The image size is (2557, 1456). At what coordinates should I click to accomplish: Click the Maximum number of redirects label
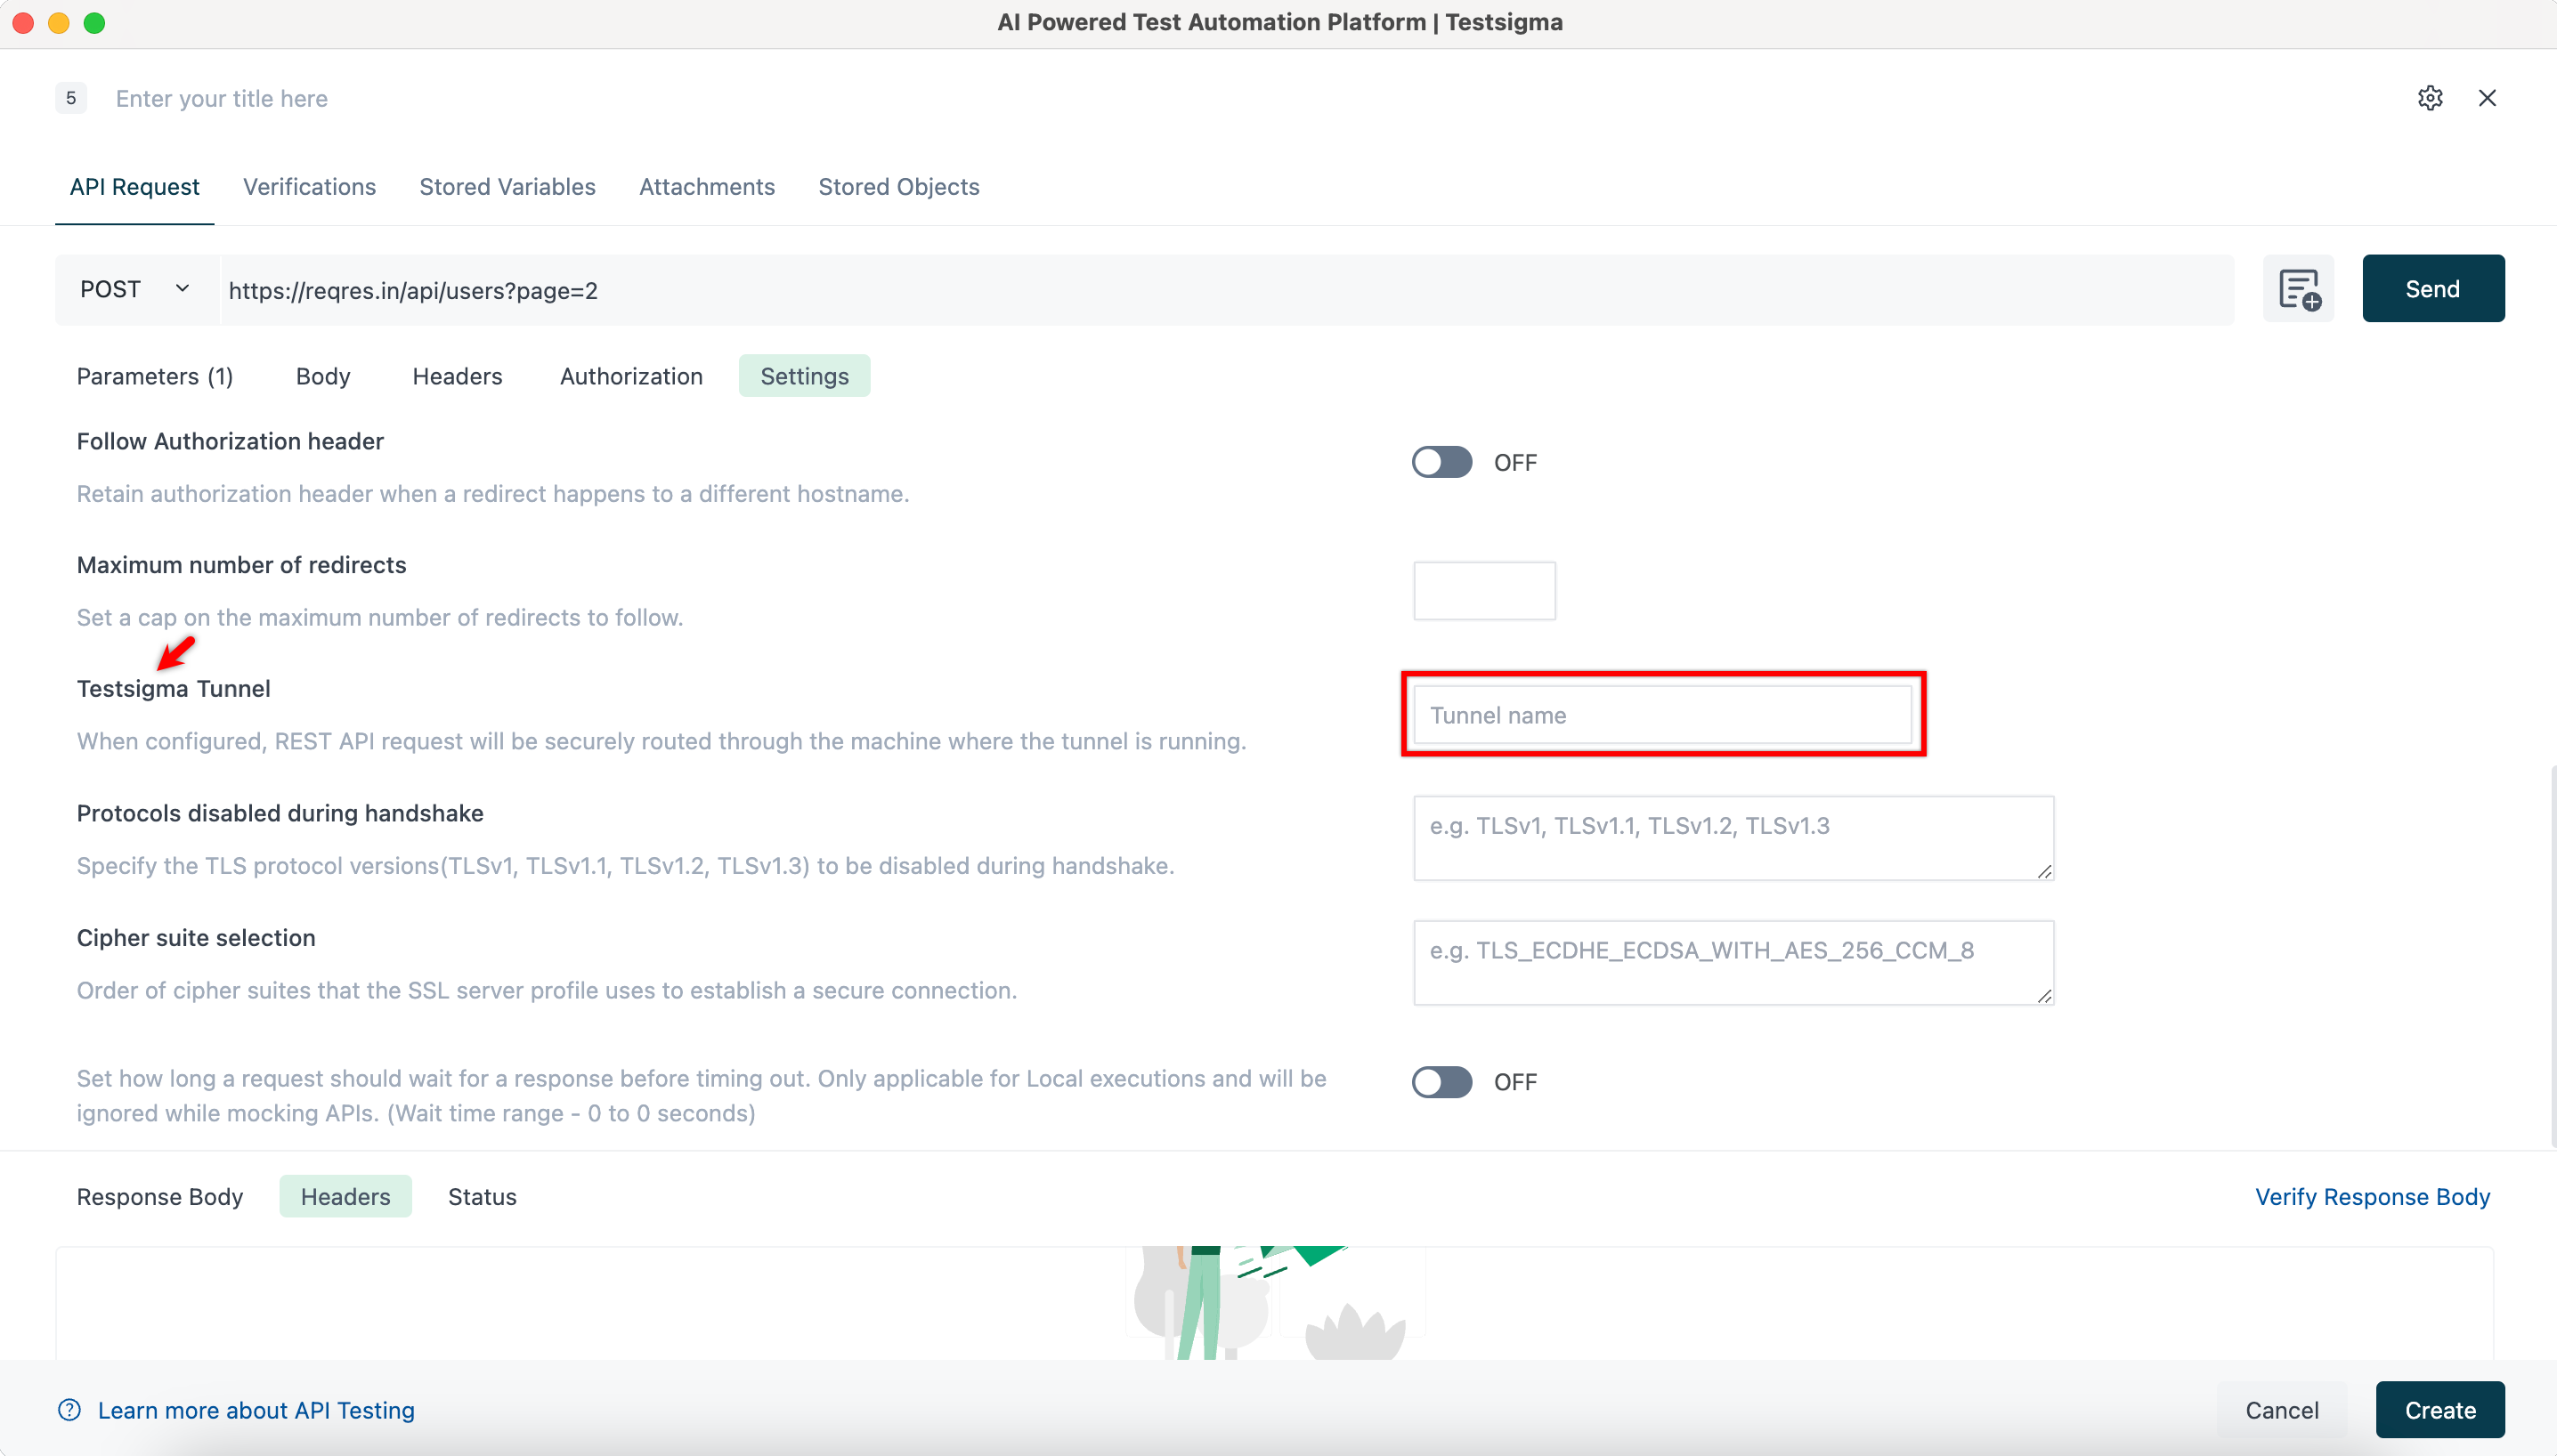[x=242, y=565]
